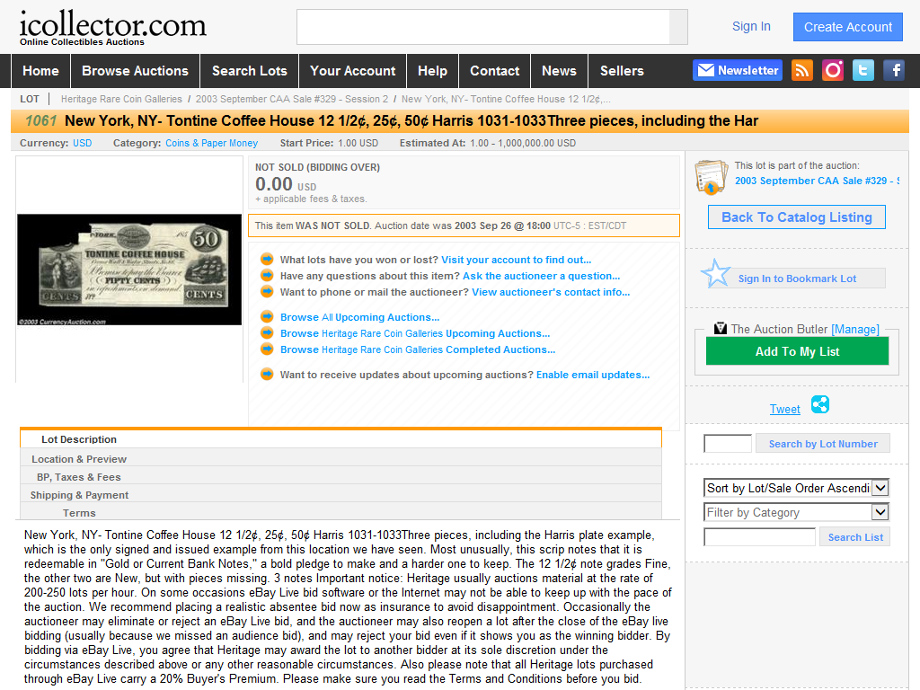This screenshot has width=920, height=690.
Task: Open the Twitter icon in navbar
Action: pos(863,70)
